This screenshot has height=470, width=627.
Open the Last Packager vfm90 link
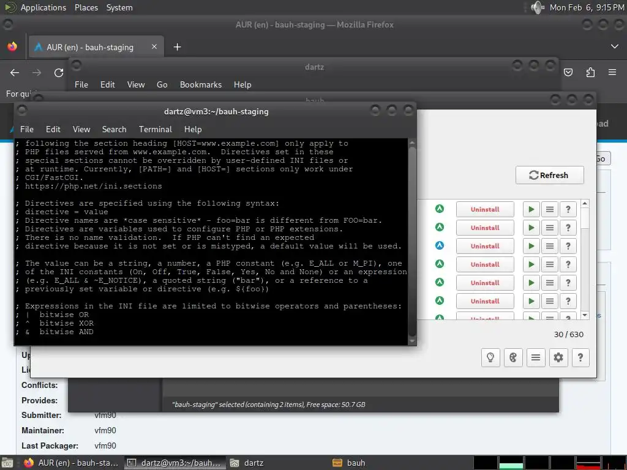pyautogui.click(x=105, y=446)
